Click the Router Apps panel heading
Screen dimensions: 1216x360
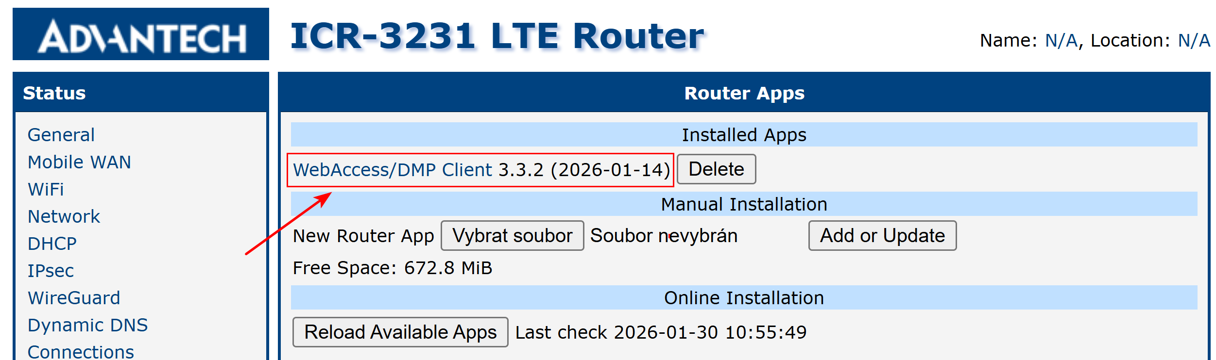pos(744,93)
